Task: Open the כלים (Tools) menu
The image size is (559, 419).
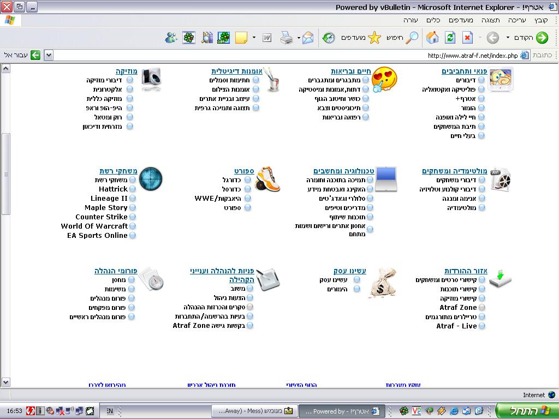Action: tap(433, 20)
